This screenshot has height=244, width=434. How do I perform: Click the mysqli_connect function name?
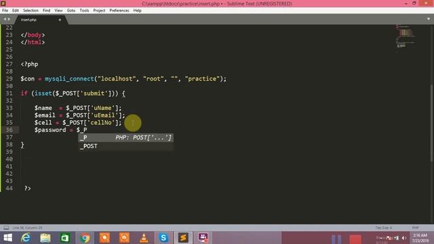tap(69, 79)
